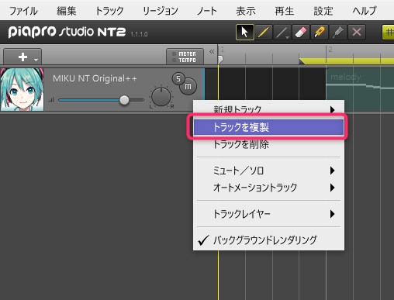The height and width of the screenshot is (300, 394).
Task: Open the ノート menu
Action: [x=207, y=11]
